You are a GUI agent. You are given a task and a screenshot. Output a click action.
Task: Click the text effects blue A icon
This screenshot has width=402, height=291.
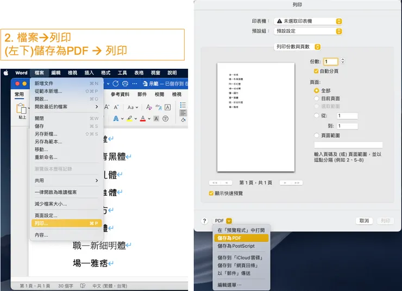(116, 119)
